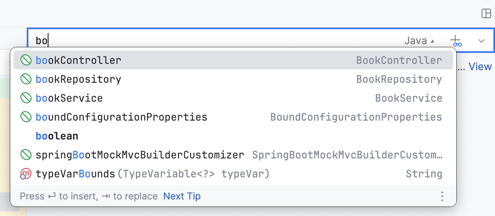Expand the expression history chevron
495x216 pixels.
pos(482,41)
